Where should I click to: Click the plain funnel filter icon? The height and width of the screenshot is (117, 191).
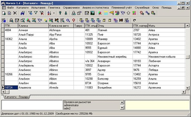pyautogui.click(x=36, y=13)
